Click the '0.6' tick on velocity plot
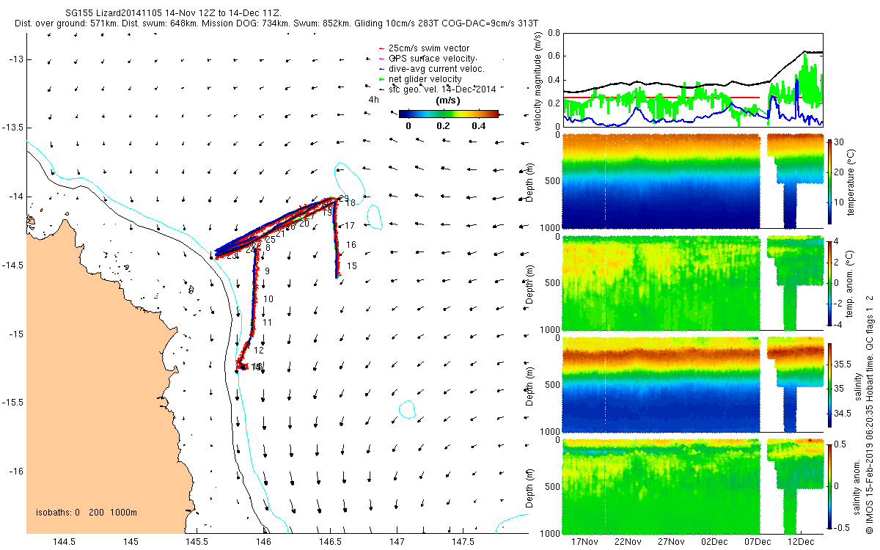880x550 pixels. click(x=554, y=56)
